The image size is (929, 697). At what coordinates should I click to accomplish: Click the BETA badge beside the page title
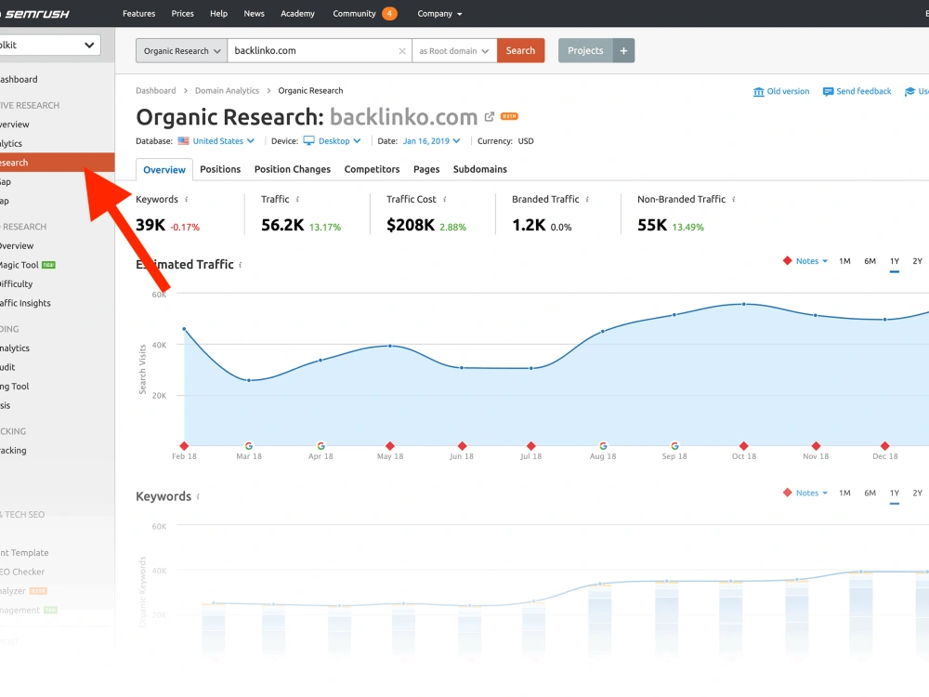[509, 116]
